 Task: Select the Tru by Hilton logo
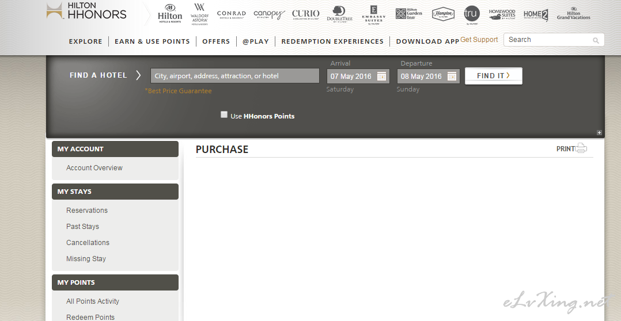point(472,14)
